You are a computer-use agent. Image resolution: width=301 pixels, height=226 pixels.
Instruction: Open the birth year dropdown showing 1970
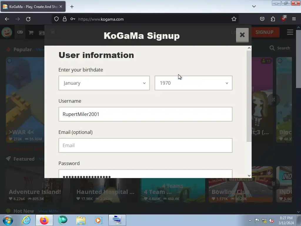(193, 83)
